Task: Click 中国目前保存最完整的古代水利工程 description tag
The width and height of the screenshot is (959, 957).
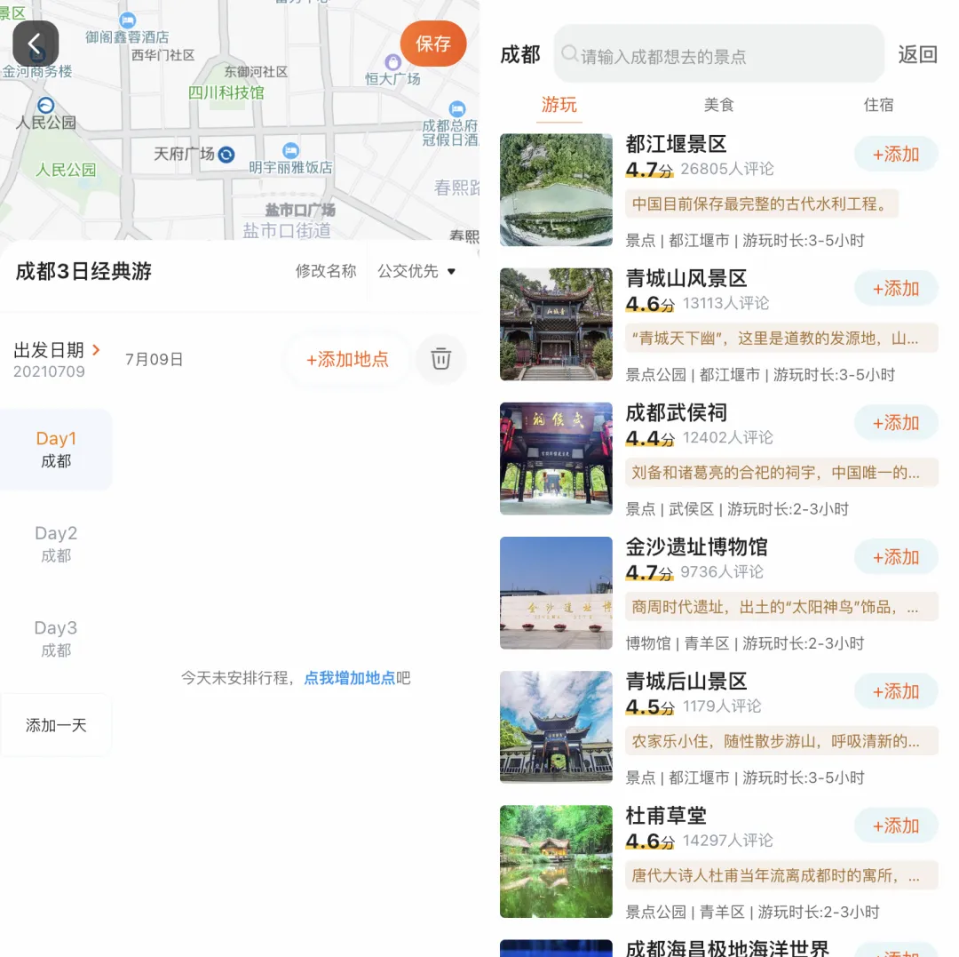Action: [x=762, y=203]
